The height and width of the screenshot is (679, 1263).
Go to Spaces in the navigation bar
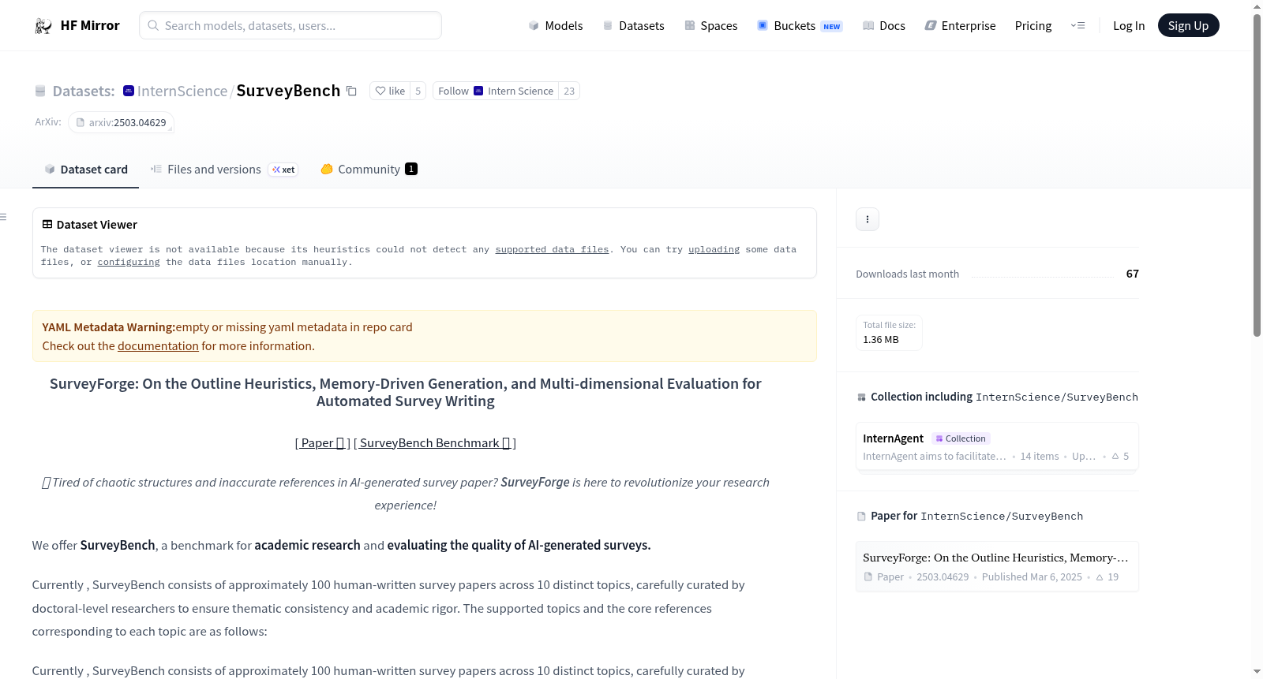click(710, 26)
